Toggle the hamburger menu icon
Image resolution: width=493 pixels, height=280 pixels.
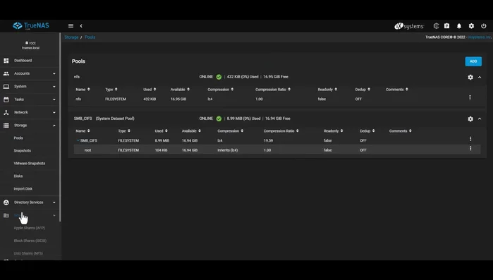tap(71, 26)
